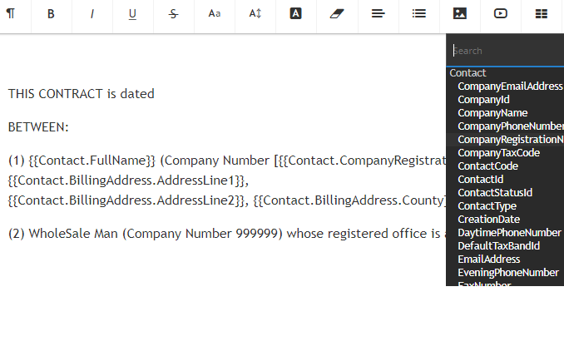This screenshot has height=351, width=564.
Task: Choose CompanyPhoneNumber from the list
Action: coord(511,126)
